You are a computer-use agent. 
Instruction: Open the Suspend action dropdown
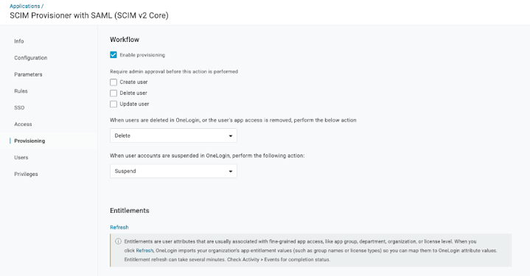[x=173, y=171]
